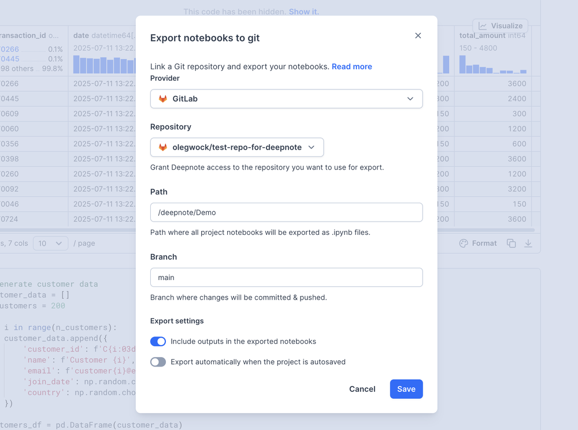Open the Read more link
Viewport: 578px width, 430px height.
tap(351, 66)
